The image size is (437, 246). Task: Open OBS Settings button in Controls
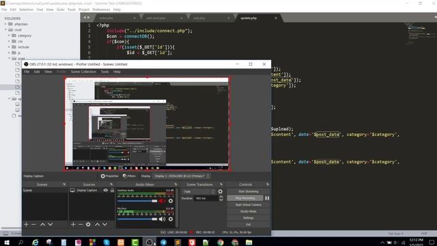click(248, 218)
